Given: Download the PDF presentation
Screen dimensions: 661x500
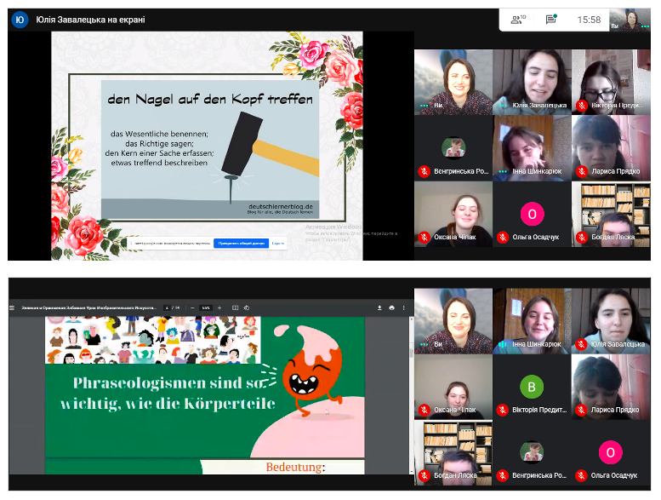Looking at the screenshot, I should tap(379, 307).
